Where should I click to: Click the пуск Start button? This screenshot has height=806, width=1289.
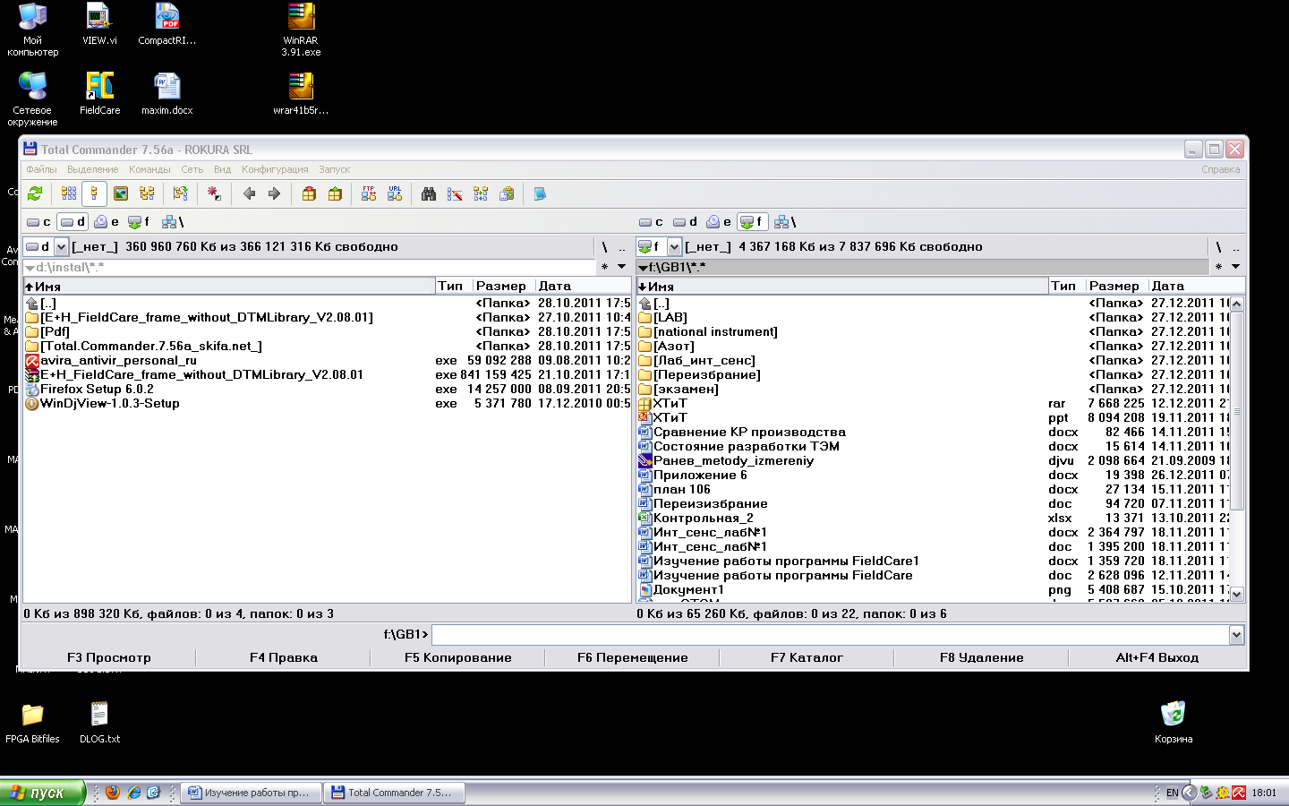[42, 793]
